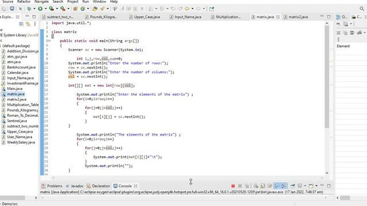367x206 pixels.
Task: Click the New Java Package icon
Action: 75,9
